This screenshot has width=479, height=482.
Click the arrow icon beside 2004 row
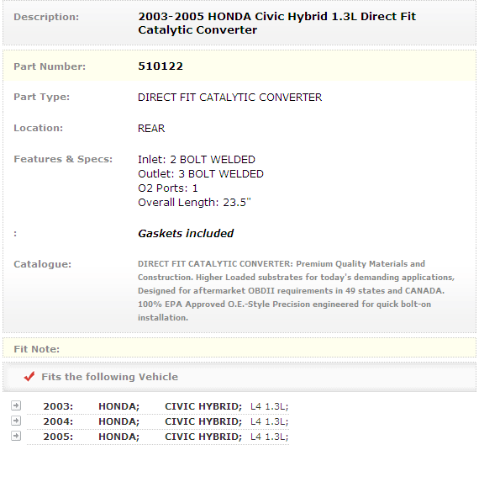click(x=16, y=421)
